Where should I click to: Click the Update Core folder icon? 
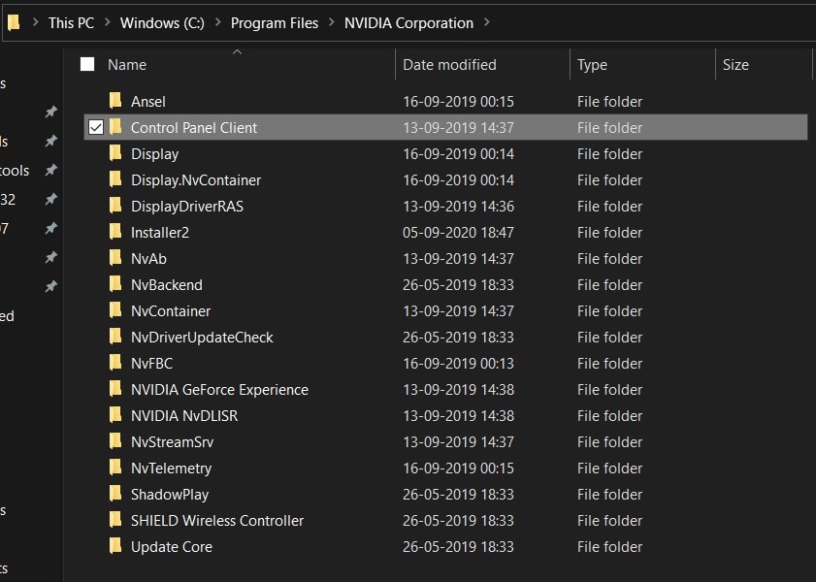[115, 545]
